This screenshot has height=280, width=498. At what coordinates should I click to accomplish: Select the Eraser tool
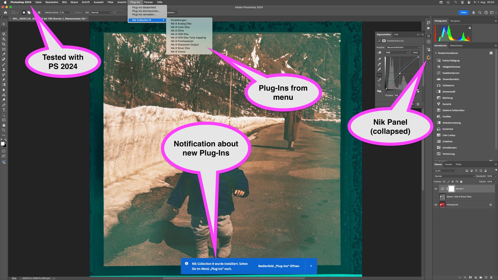coord(4,80)
